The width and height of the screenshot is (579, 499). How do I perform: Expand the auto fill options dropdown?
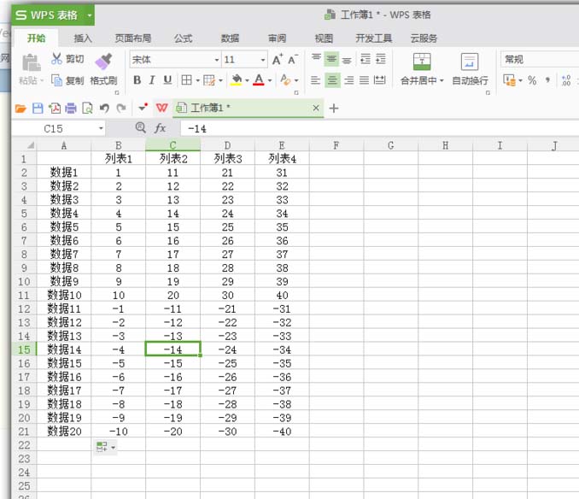[113, 447]
